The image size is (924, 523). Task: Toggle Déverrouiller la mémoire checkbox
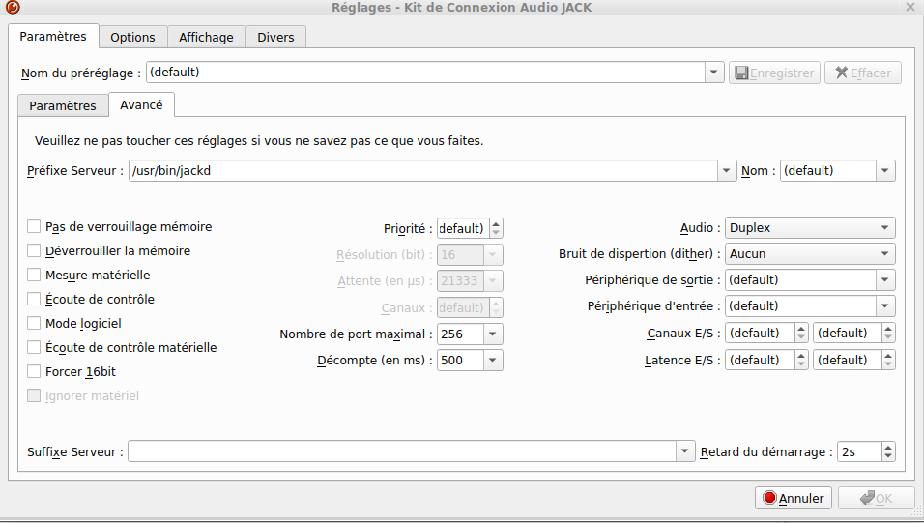34,251
